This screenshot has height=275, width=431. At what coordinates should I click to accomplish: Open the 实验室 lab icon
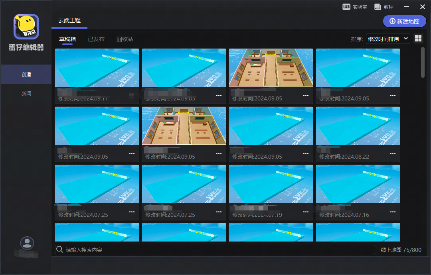[x=346, y=7]
